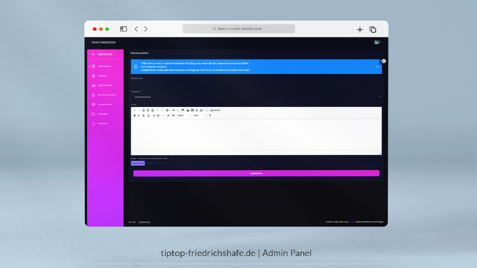477x268 pixels.
Task: Open the sidebar item with the award ribbon icon
Action: (x=99, y=76)
